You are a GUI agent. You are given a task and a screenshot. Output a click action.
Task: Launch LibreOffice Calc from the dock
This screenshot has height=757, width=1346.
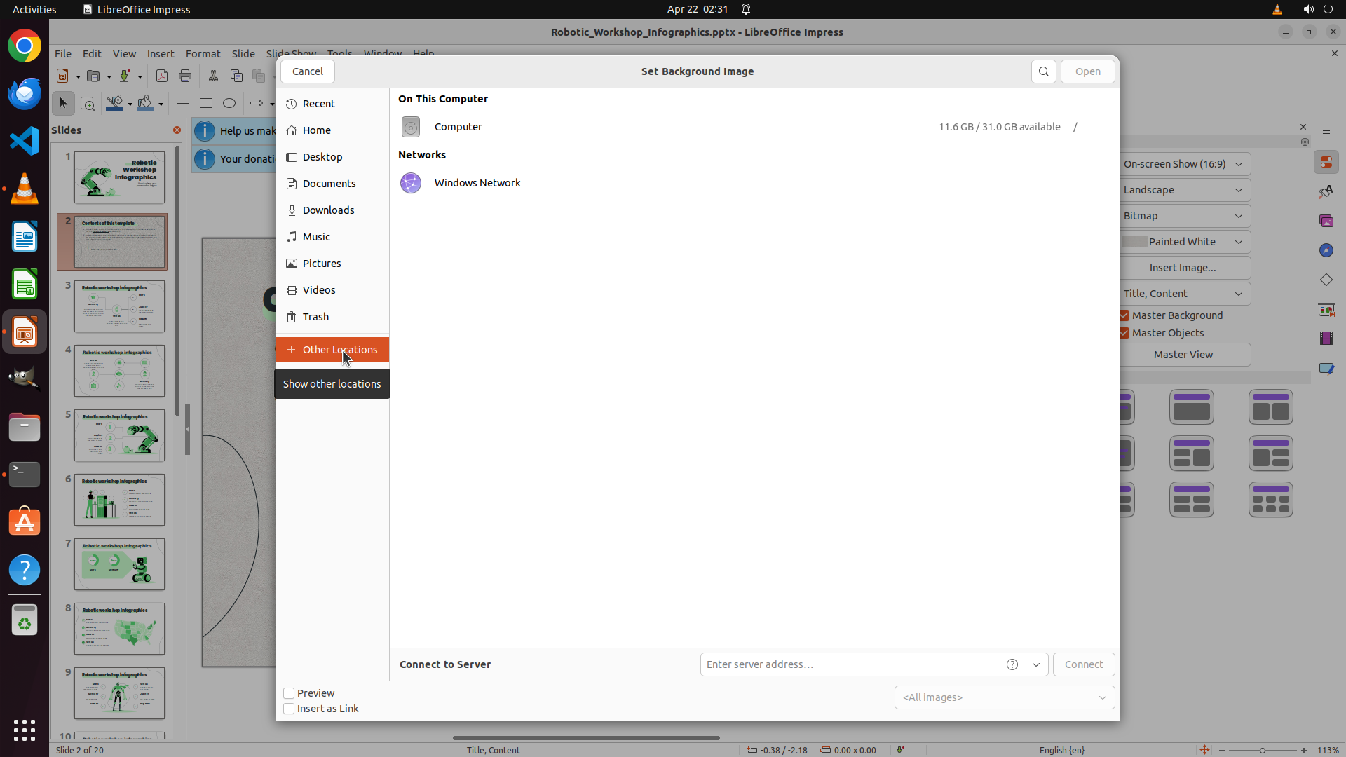coord(25,285)
